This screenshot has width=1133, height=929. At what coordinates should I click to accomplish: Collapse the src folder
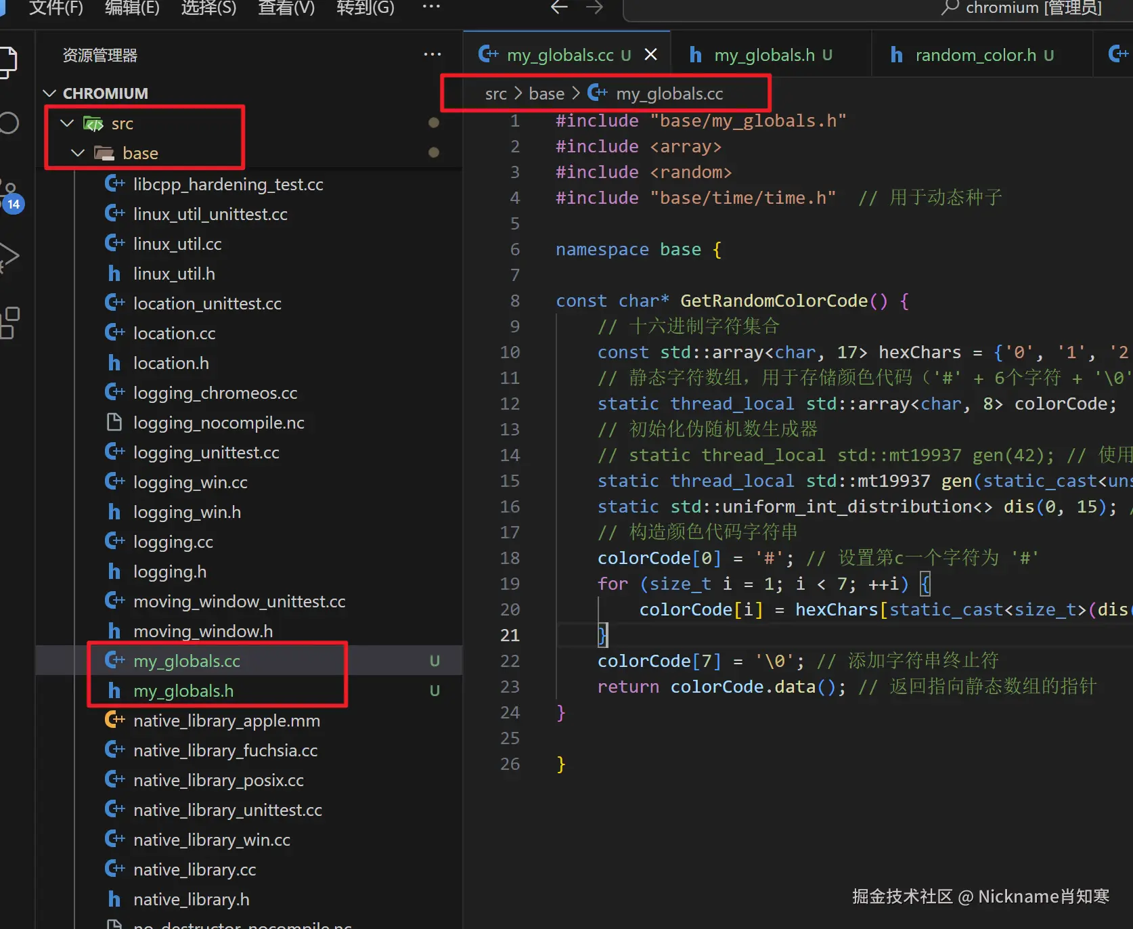click(67, 123)
